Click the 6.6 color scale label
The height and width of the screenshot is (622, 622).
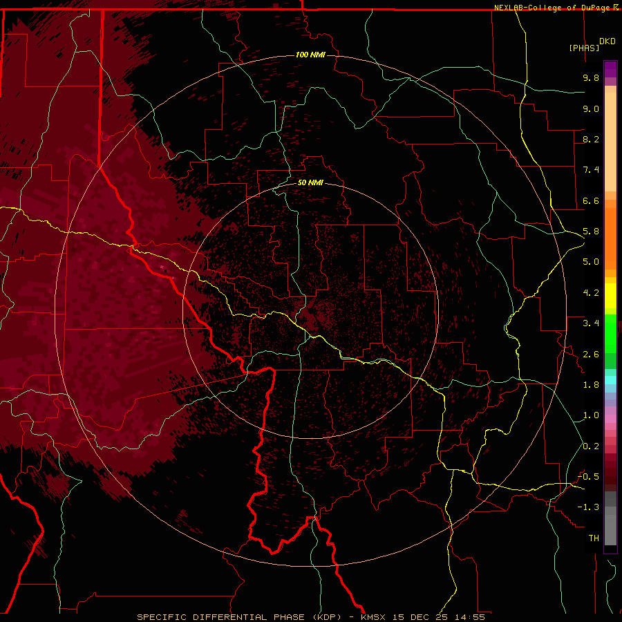(591, 200)
